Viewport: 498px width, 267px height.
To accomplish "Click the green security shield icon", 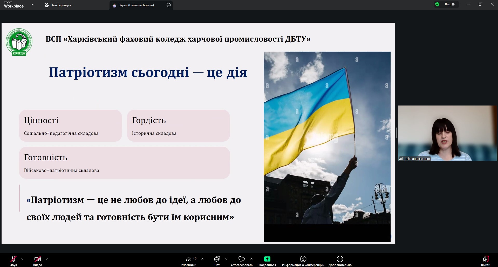I will pos(437,4).
